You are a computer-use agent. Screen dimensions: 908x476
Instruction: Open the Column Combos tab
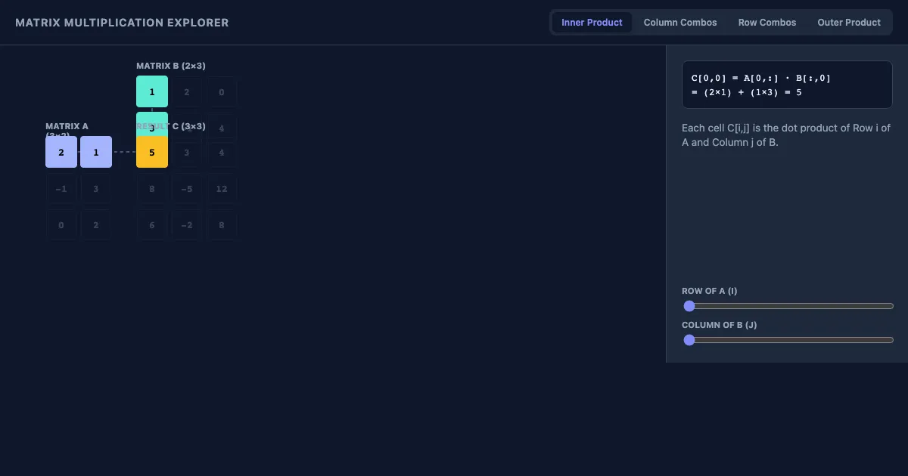[x=680, y=22]
